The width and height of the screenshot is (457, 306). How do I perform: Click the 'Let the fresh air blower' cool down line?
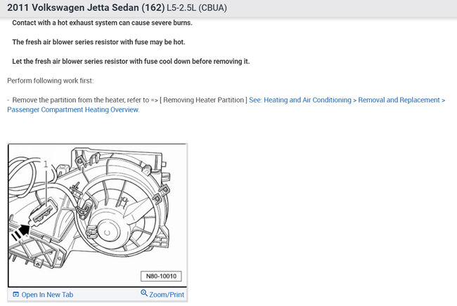pos(131,61)
